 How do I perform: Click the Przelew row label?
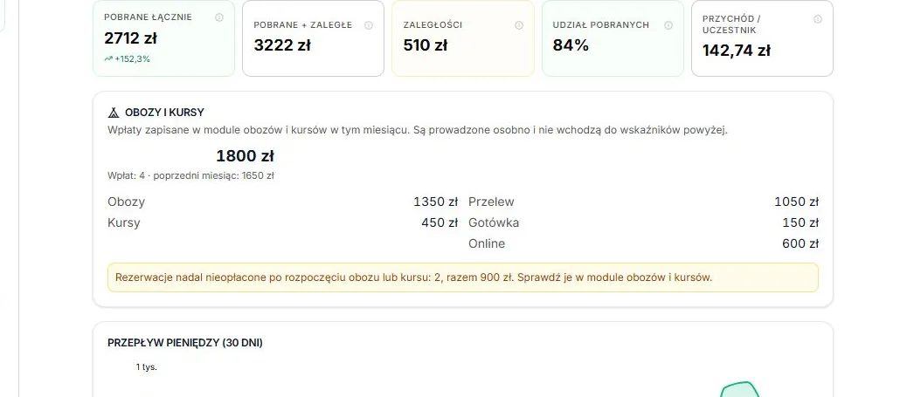click(491, 202)
